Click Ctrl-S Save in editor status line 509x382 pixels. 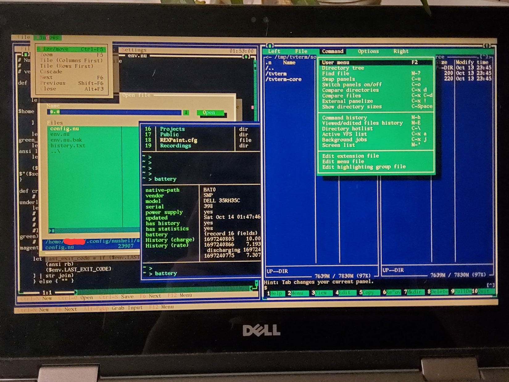point(117,297)
